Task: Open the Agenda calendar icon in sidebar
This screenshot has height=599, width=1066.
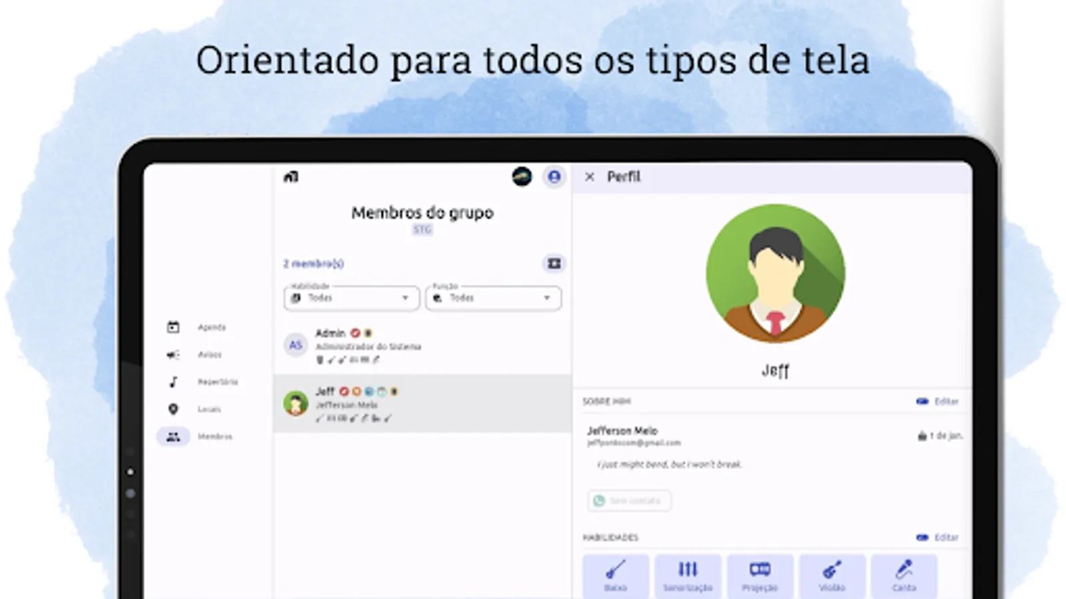Action: (173, 327)
